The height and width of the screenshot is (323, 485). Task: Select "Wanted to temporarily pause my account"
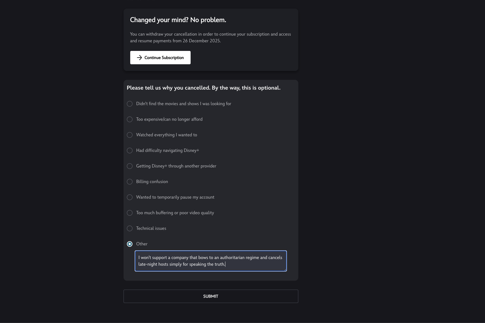point(130,197)
